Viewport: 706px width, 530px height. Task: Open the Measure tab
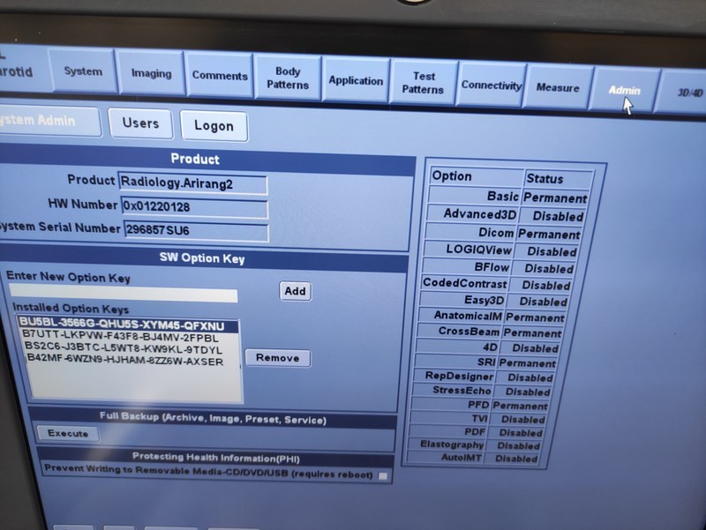pos(558,87)
